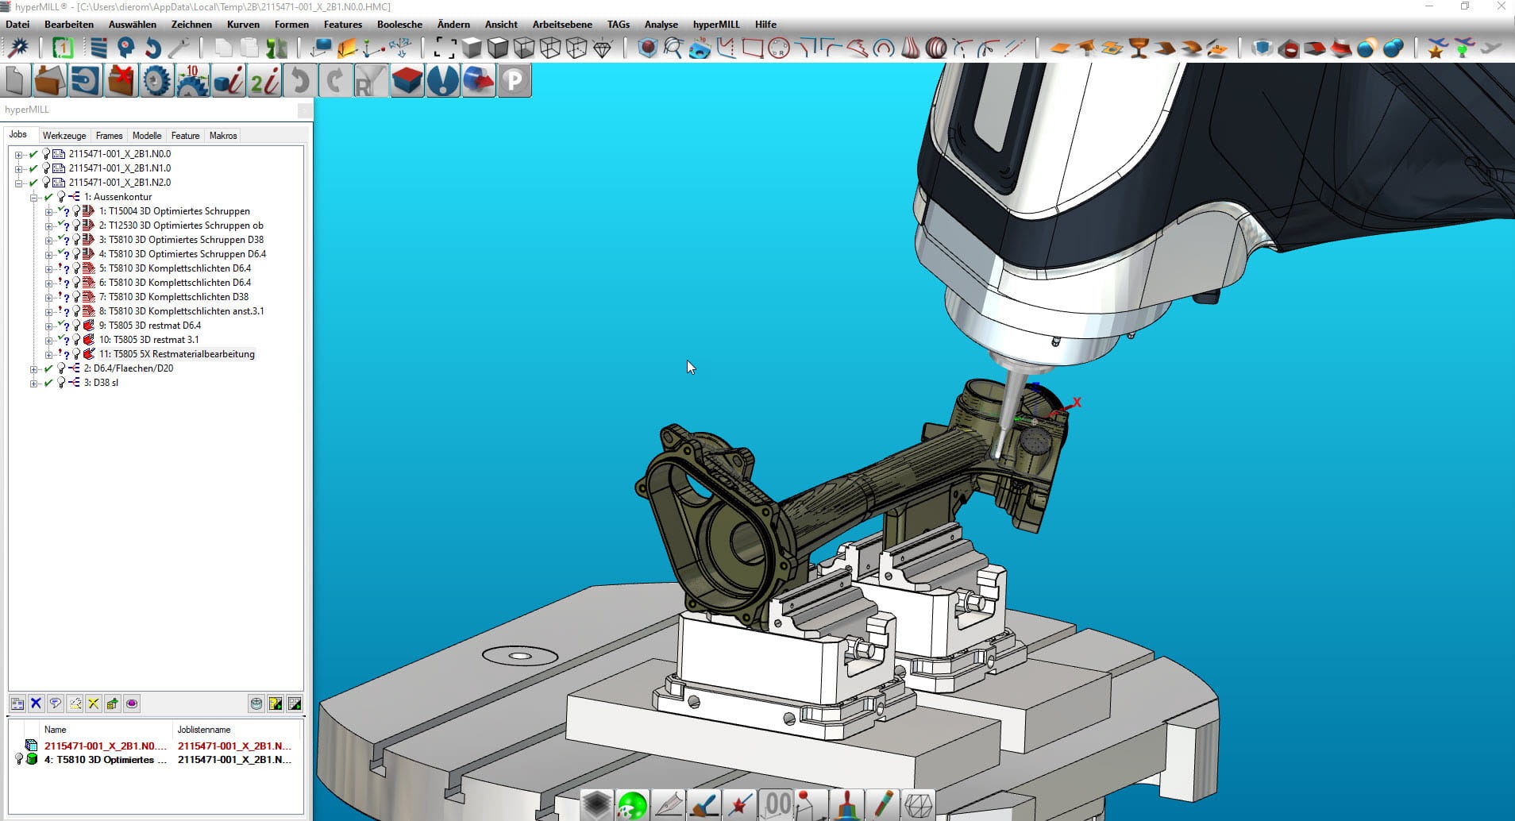The width and height of the screenshot is (1515, 821).
Task: Click the blue cube info icon
Action: (x=228, y=81)
